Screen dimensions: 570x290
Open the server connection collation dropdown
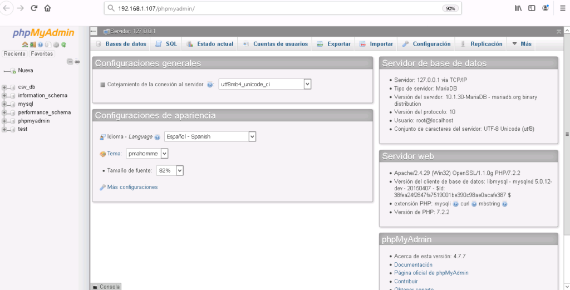click(264, 84)
